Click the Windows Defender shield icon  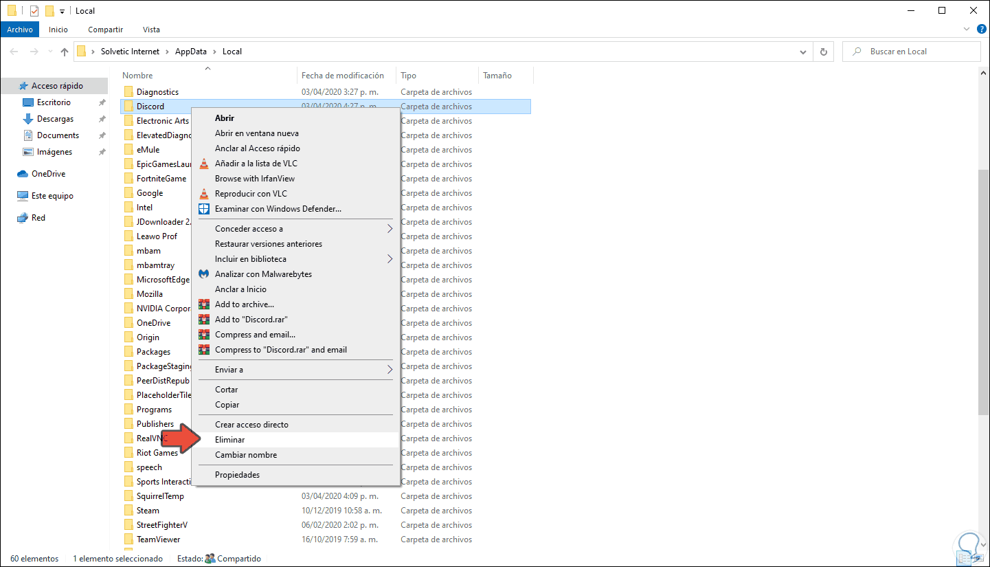pyautogui.click(x=203, y=209)
